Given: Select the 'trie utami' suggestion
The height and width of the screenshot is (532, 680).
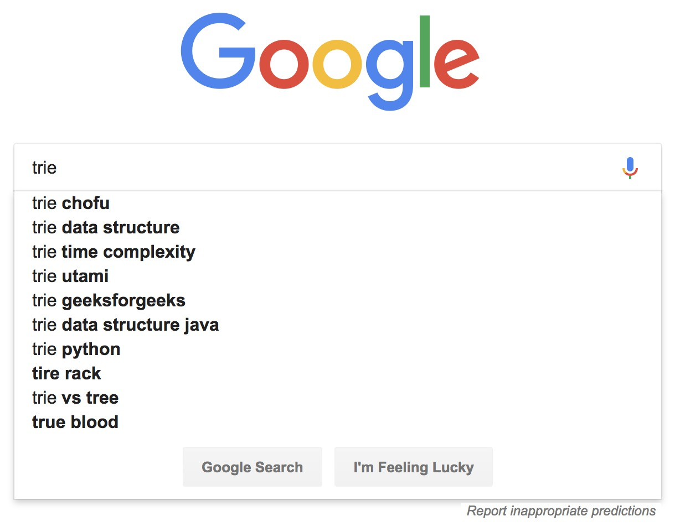Looking at the screenshot, I should coord(70,277).
